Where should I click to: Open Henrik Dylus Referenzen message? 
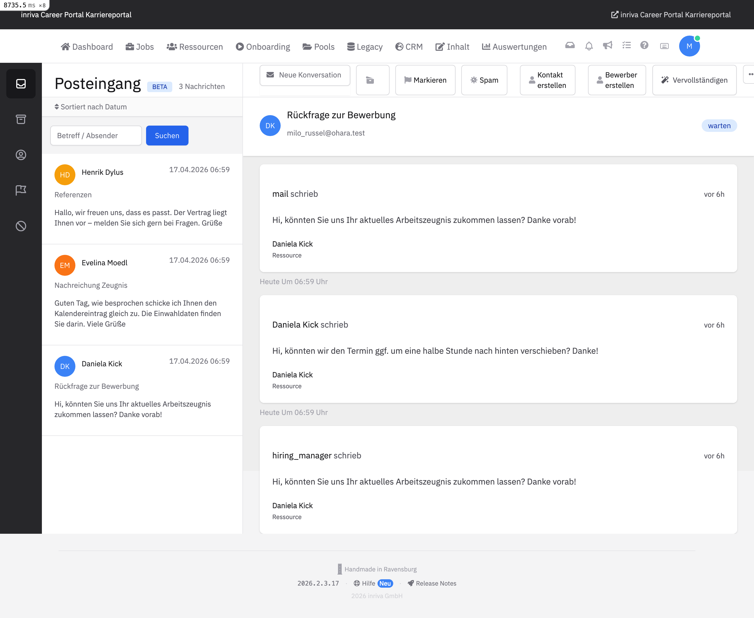pos(142,199)
